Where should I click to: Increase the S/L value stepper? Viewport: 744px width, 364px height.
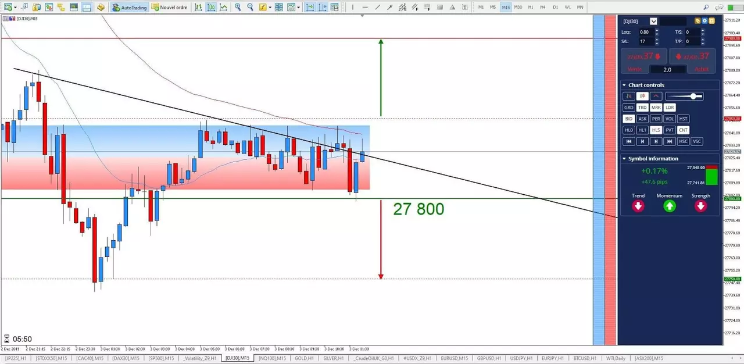657,40
